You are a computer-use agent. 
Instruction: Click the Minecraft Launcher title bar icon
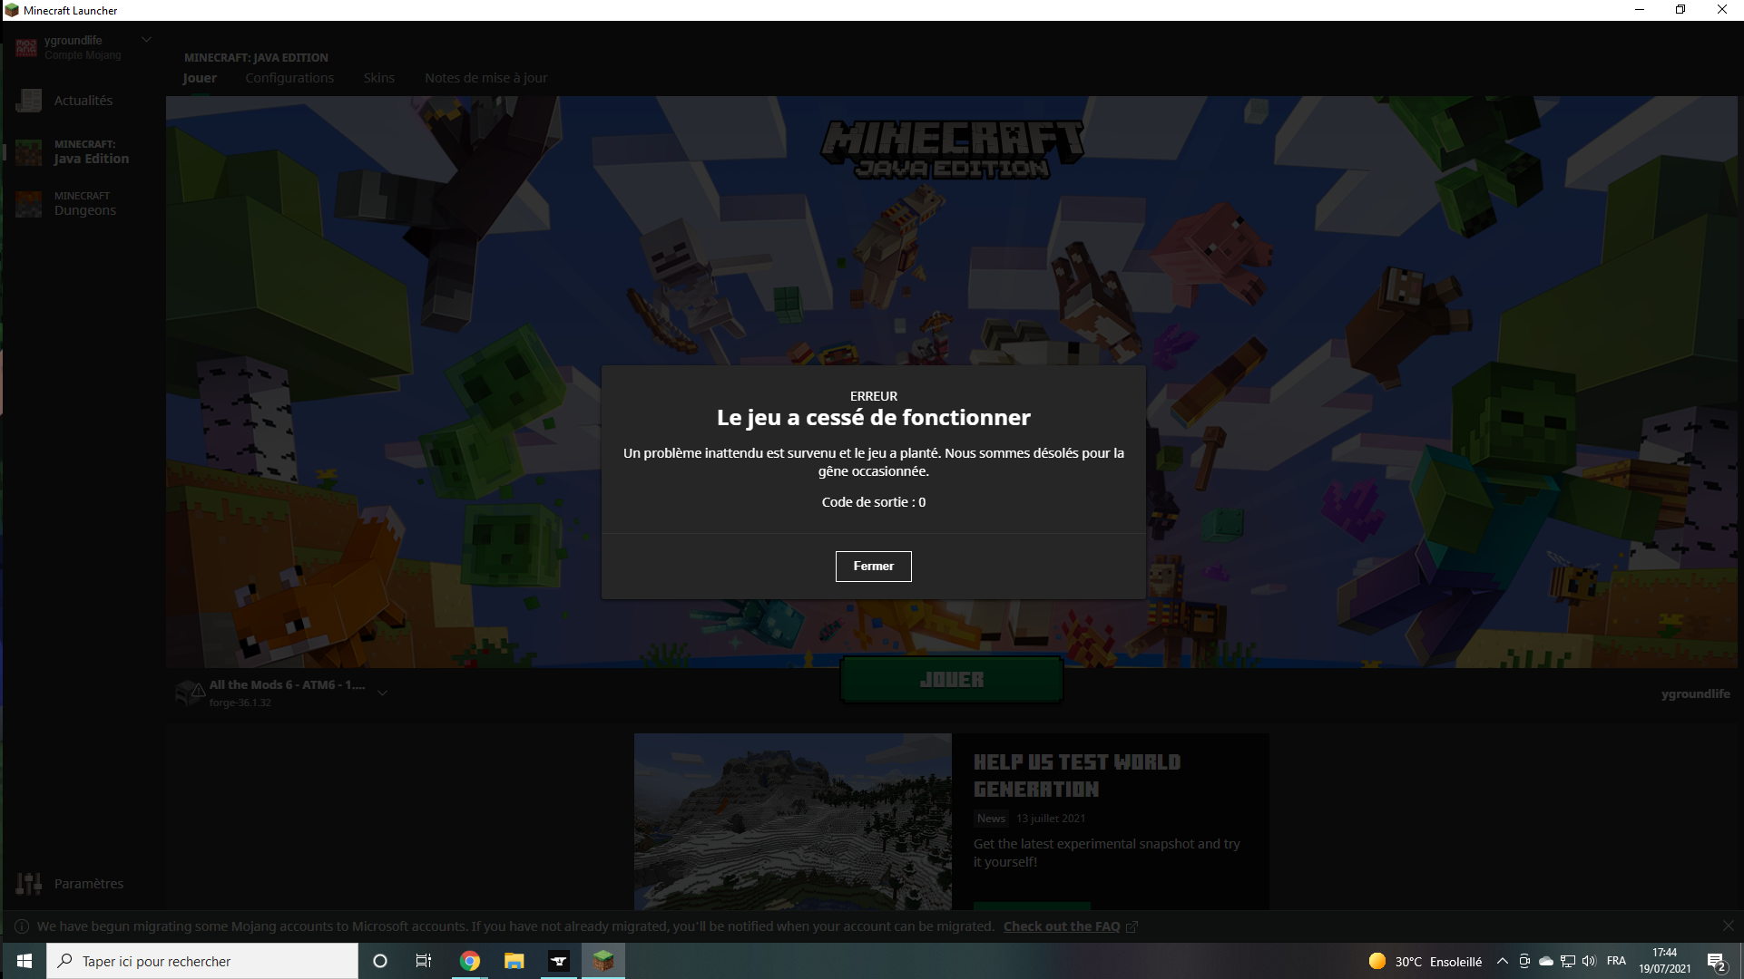[x=12, y=10]
